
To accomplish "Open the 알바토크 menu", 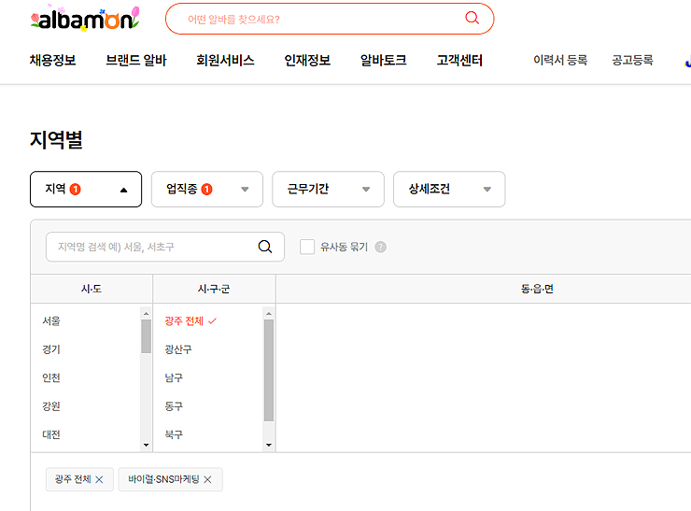I will (x=384, y=60).
